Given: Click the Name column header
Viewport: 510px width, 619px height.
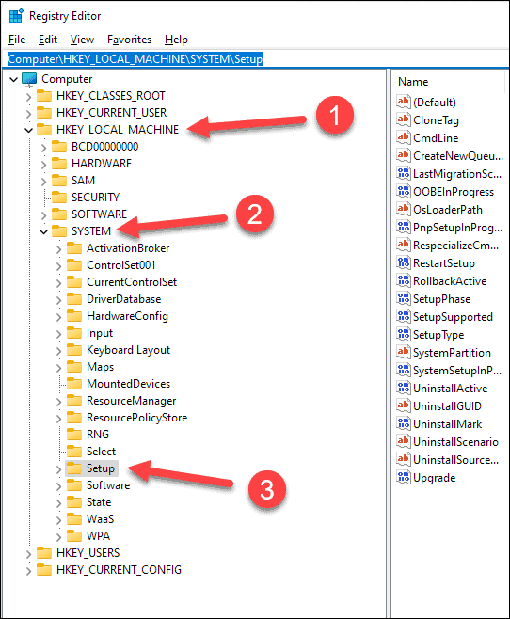Looking at the screenshot, I should tap(449, 82).
